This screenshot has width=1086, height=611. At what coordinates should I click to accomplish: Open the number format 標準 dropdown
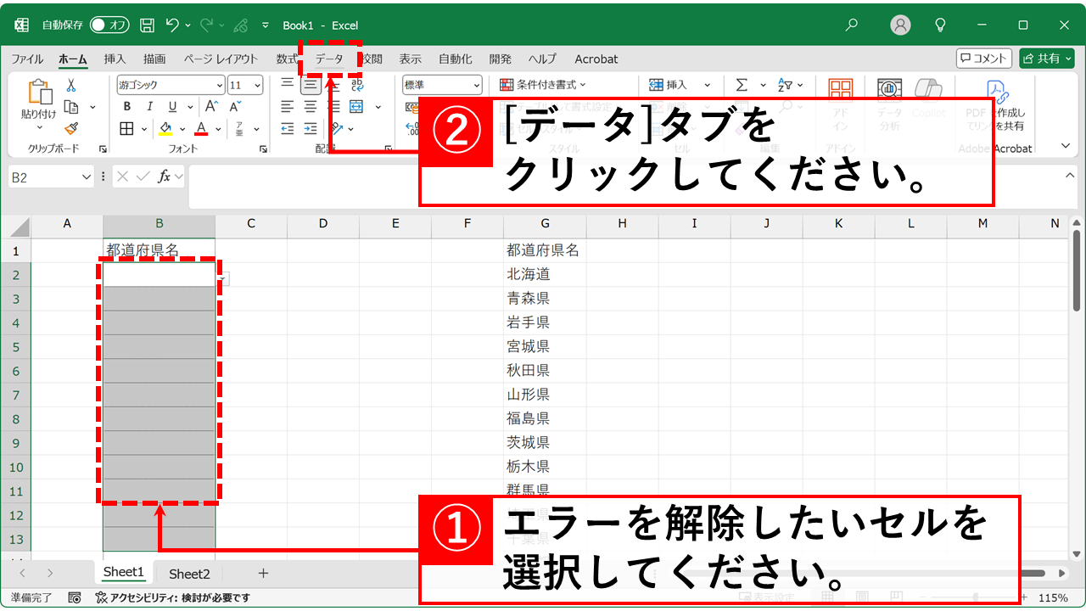pyautogui.click(x=476, y=85)
